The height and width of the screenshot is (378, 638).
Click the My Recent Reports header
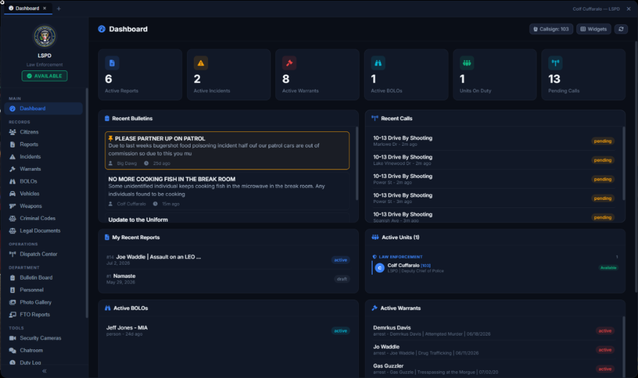tap(228, 237)
